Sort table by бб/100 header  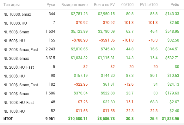127,5
